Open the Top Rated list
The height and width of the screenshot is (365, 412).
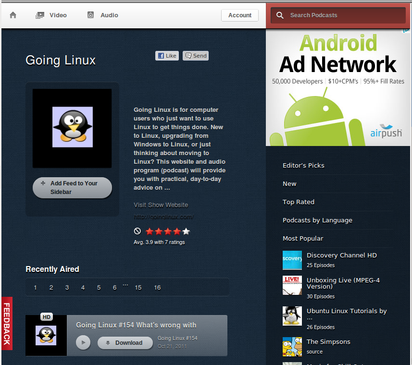(x=299, y=202)
